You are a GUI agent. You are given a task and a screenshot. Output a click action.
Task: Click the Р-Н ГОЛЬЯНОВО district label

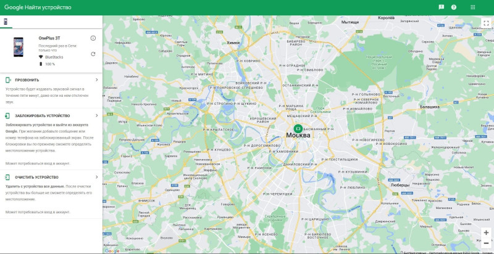tap(366, 94)
